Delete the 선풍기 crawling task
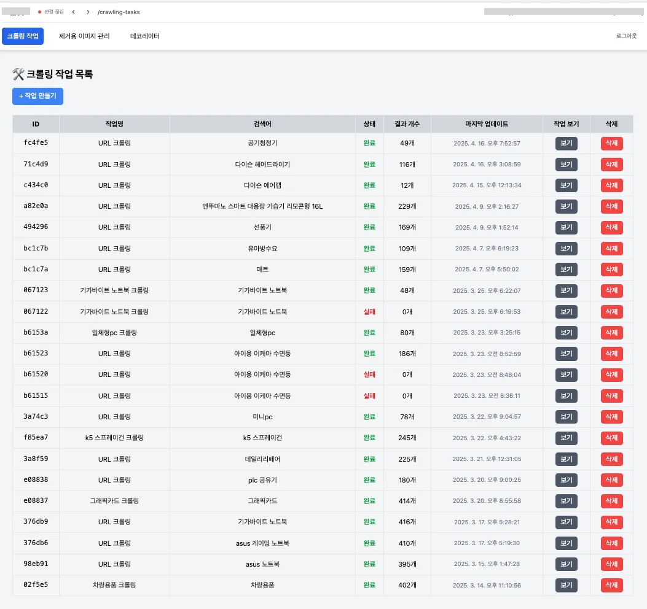 pos(611,228)
